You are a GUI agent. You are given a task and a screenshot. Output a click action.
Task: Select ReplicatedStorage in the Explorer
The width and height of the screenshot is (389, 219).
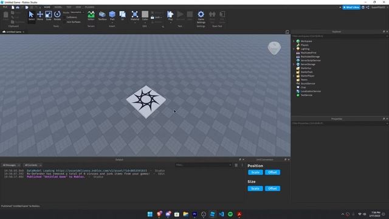click(x=310, y=57)
